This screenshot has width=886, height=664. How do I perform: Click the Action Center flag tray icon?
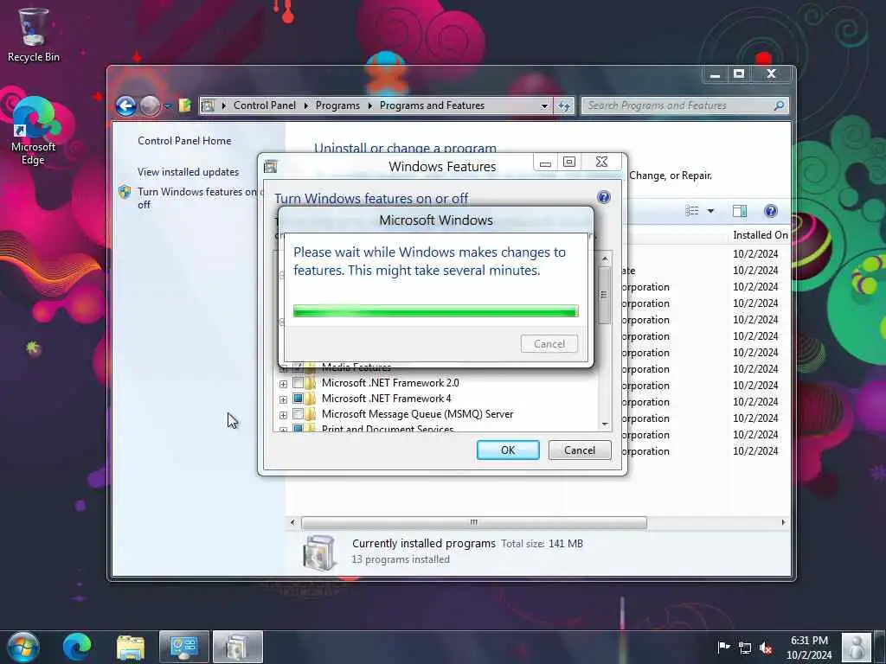coord(723,648)
